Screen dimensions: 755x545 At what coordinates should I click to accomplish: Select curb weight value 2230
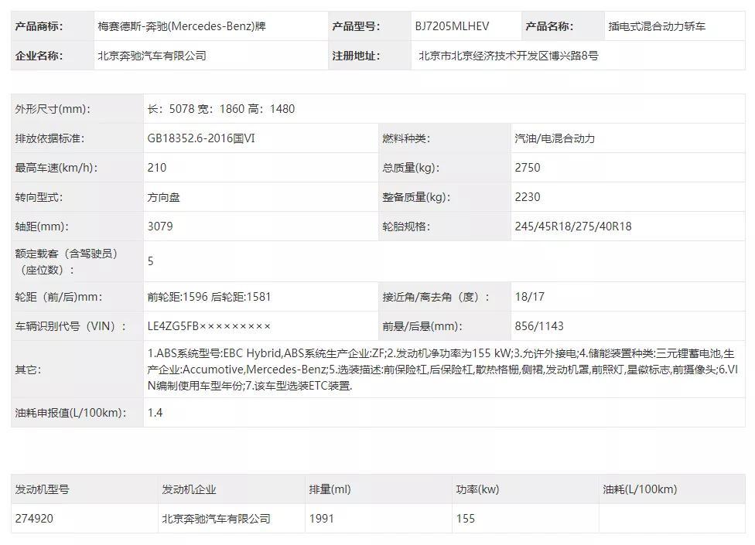click(528, 196)
